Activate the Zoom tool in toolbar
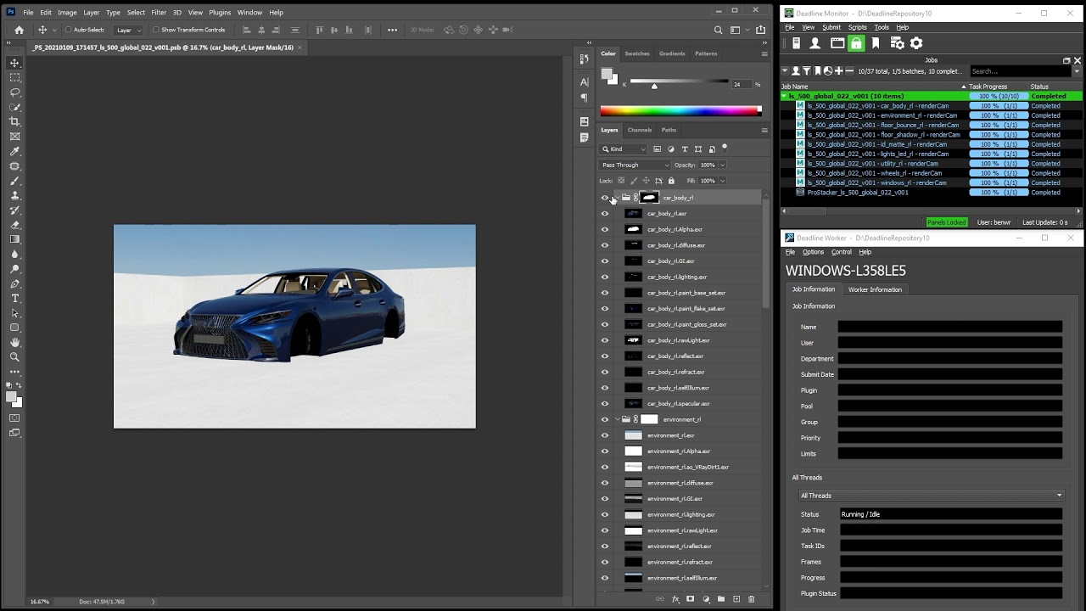This screenshot has width=1086, height=611. tap(14, 357)
